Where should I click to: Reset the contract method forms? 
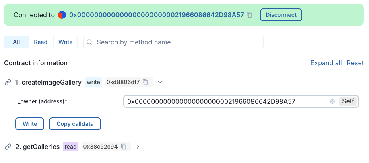355,63
